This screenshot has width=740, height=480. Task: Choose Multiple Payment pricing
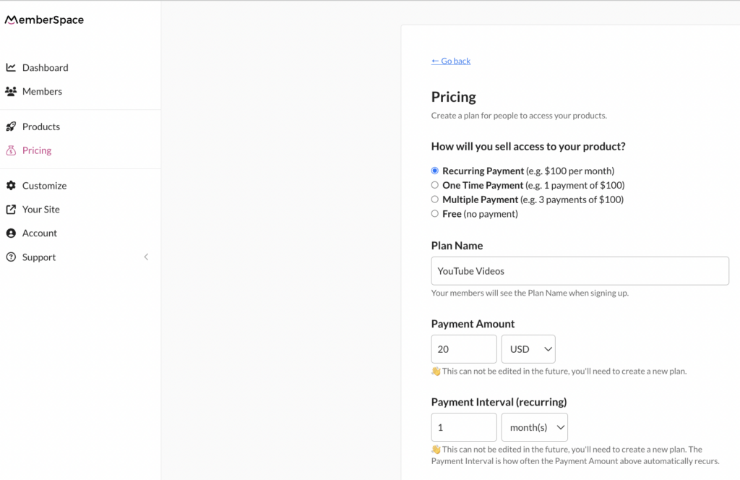point(434,200)
